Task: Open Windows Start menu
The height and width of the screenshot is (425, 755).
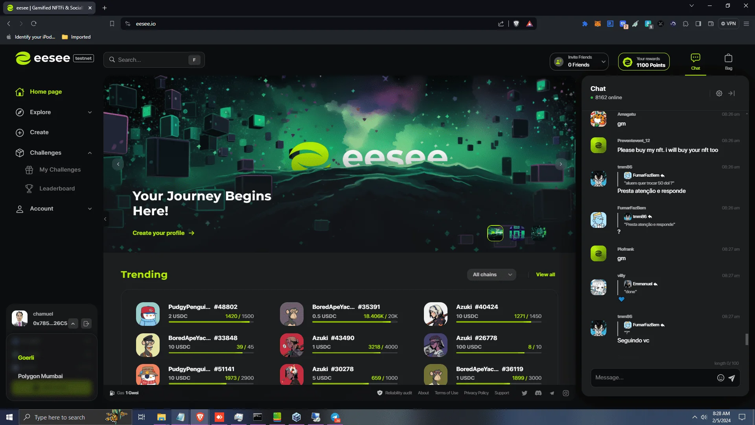Action: [9, 417]
